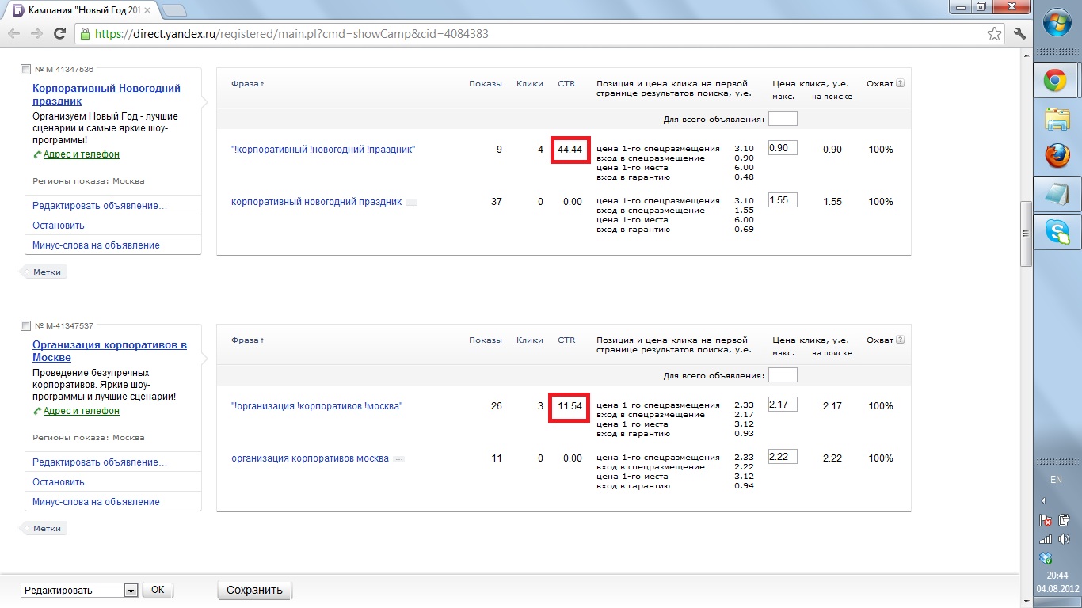Switch to Google Chrome in the taskbar

pos(1057,80)
